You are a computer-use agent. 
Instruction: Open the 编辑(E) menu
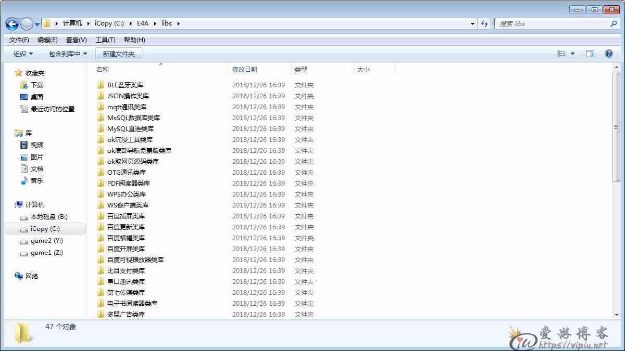[47, 40]
